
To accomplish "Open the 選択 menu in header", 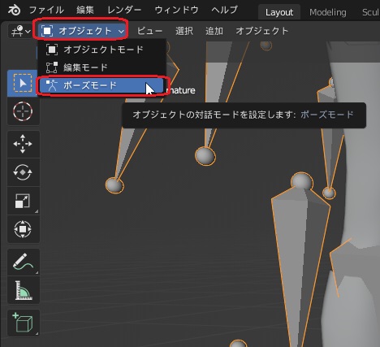I will click(x=184, y=31).
